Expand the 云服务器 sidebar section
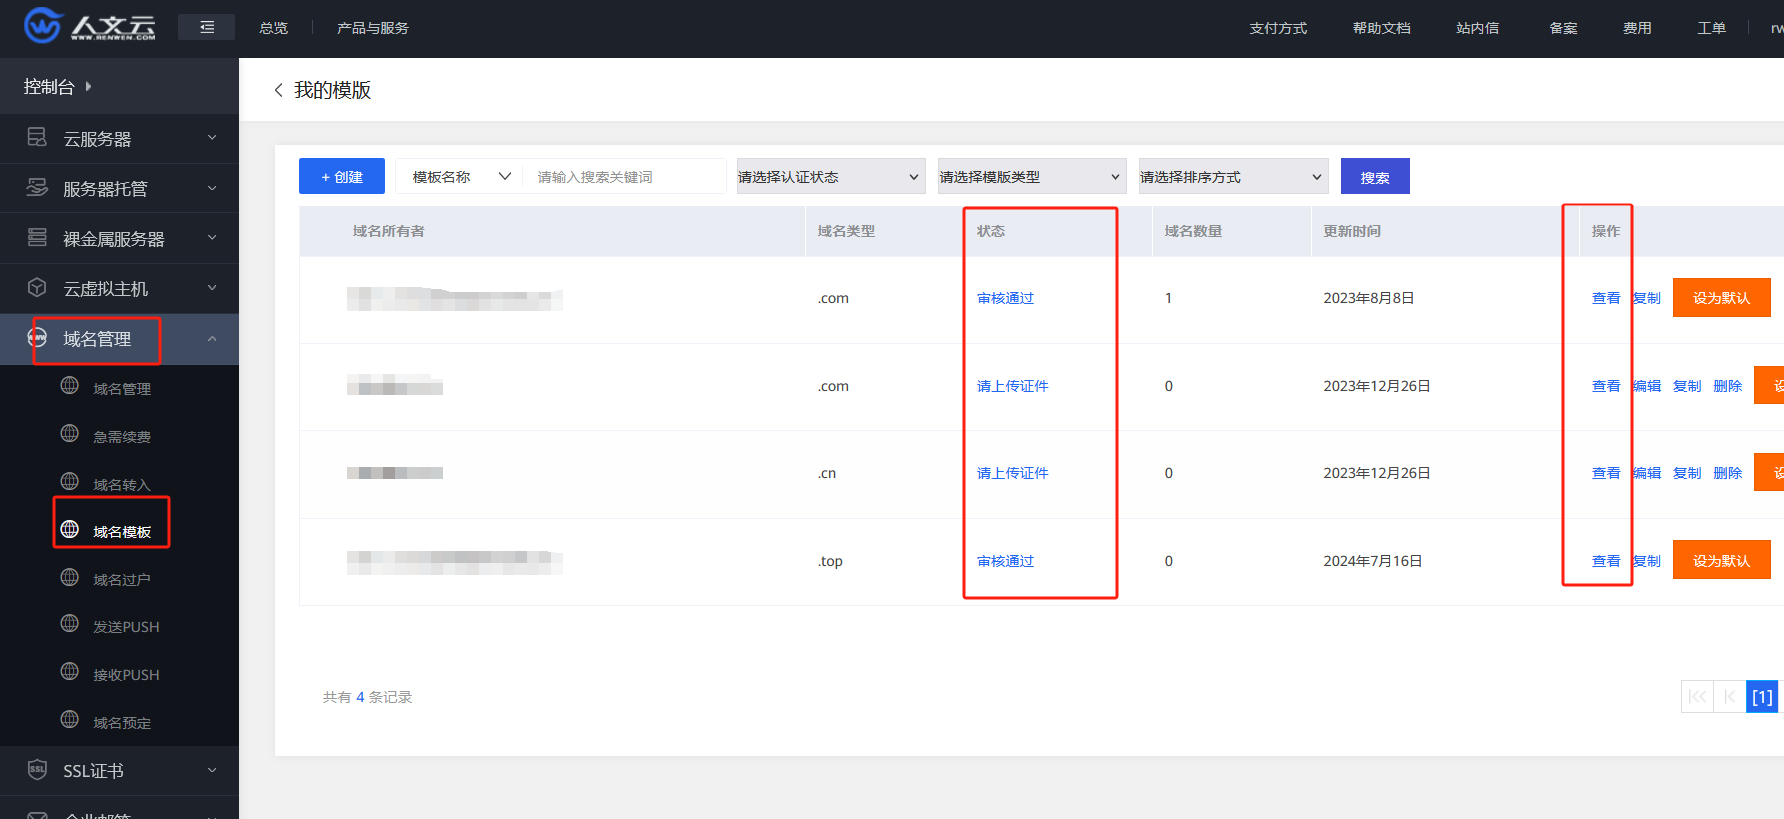This screenshot has width=1784, height=819. tap(212, 138)
